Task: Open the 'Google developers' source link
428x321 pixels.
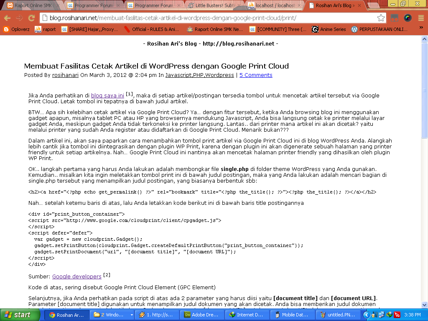Action: pos(76,277)
